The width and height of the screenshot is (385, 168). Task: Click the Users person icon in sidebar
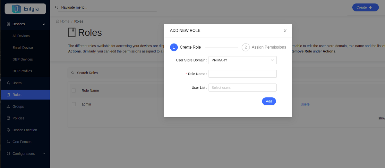(x=8, y=83)
